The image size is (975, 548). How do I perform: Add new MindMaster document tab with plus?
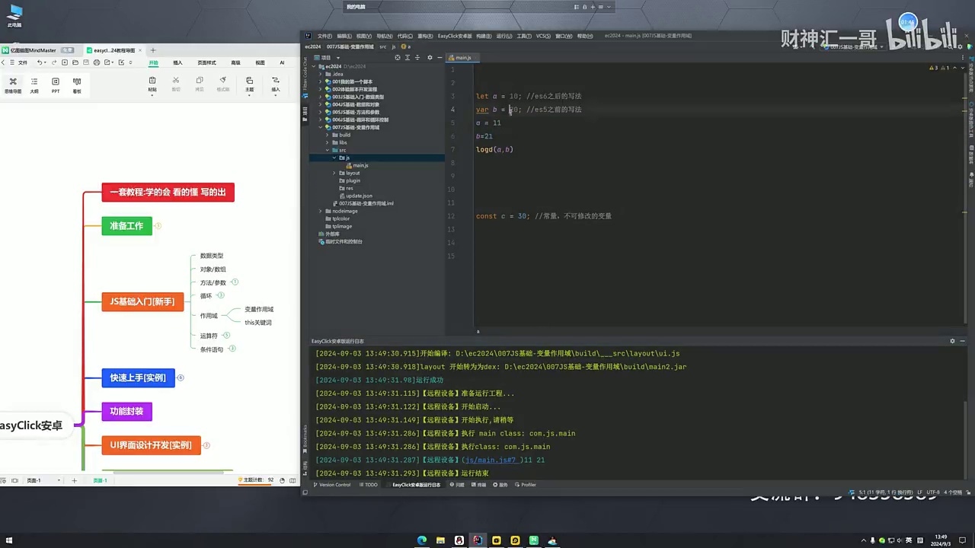click(x=152, y=50)
